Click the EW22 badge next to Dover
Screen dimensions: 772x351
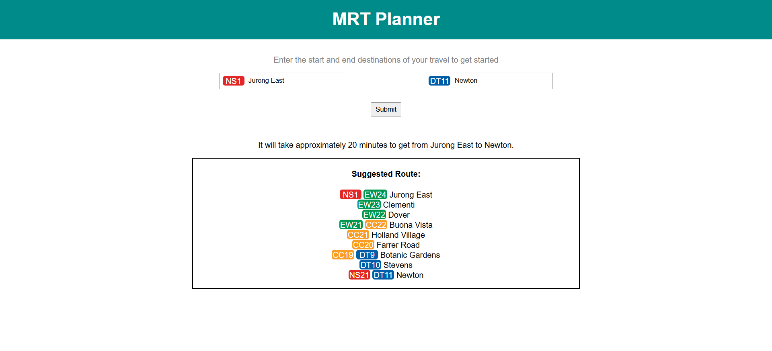(374, 215)
